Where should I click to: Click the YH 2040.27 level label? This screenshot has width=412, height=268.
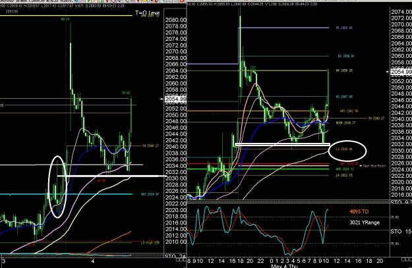[x=376, y=119]
